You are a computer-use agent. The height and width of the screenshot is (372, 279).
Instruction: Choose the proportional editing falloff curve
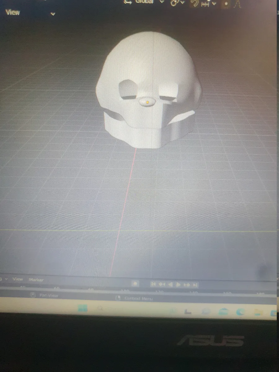tap(238, 4)
